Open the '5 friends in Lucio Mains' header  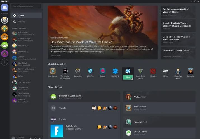pyautogui.click(x=84, y=97)
